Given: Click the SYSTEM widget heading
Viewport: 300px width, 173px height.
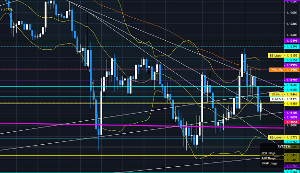Looking at the screenshot, I should [x=284, y=147].
